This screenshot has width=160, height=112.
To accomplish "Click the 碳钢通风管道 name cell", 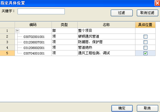I will [x=106, y=36].
